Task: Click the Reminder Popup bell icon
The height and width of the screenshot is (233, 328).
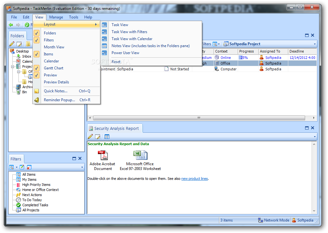Action: click(37, 100)
